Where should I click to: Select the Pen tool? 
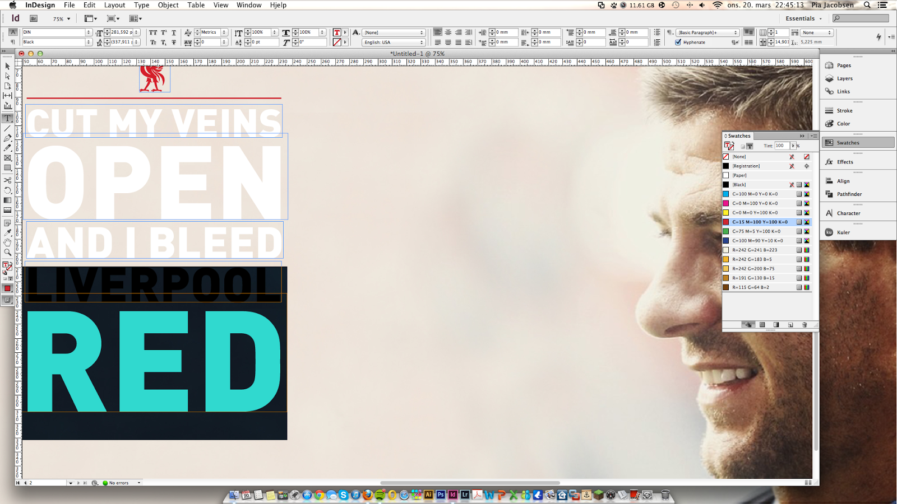point(7,138)
